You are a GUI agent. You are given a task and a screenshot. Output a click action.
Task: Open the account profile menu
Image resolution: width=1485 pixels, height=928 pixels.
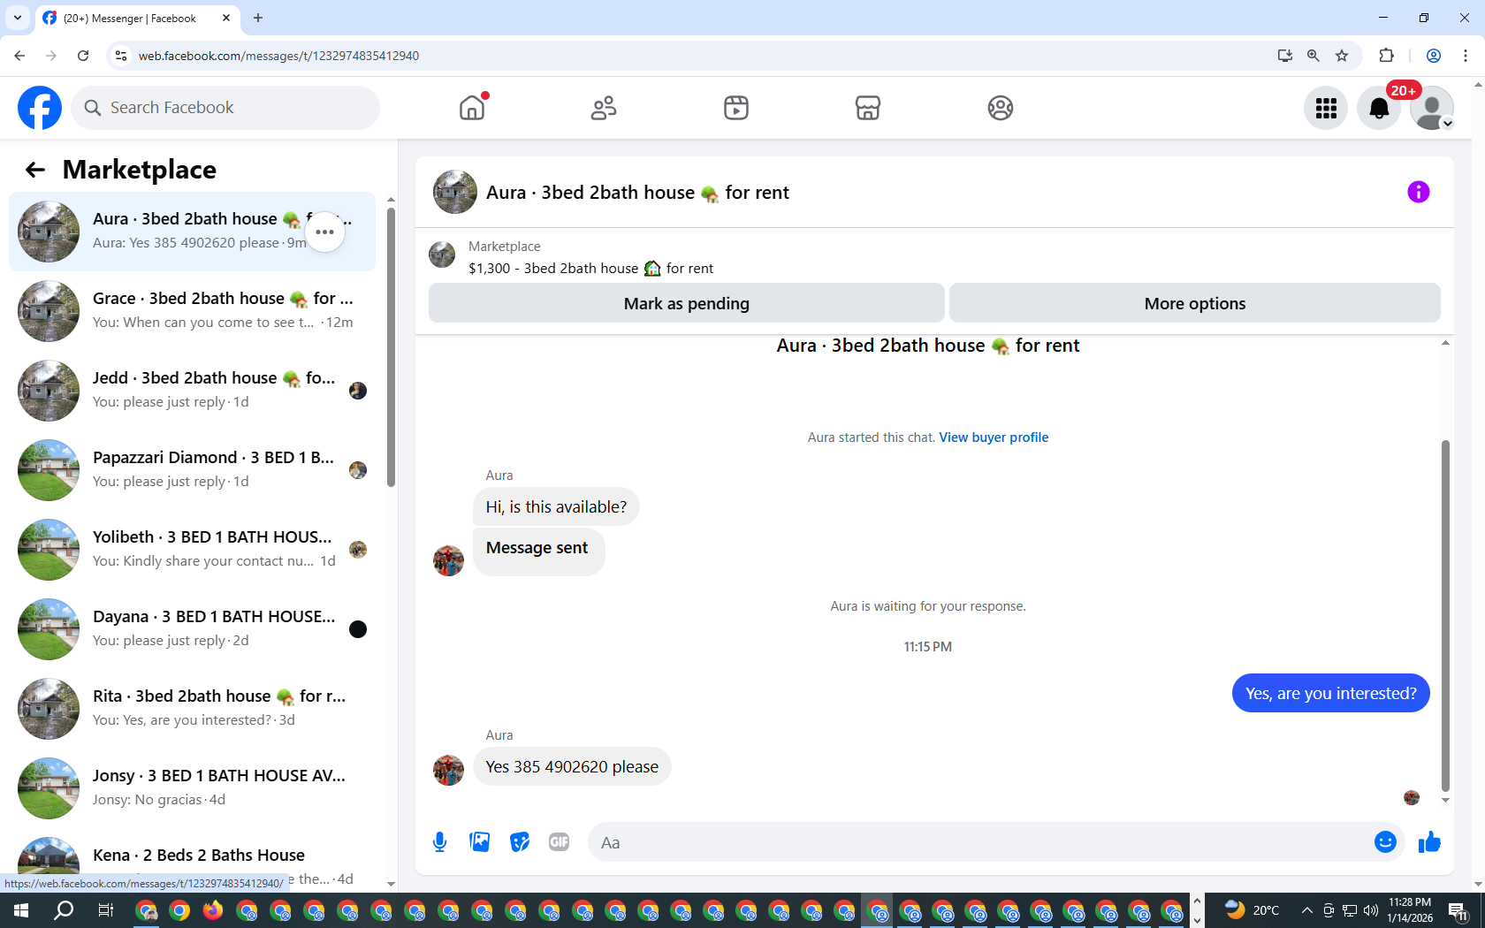coord(1432,108)
